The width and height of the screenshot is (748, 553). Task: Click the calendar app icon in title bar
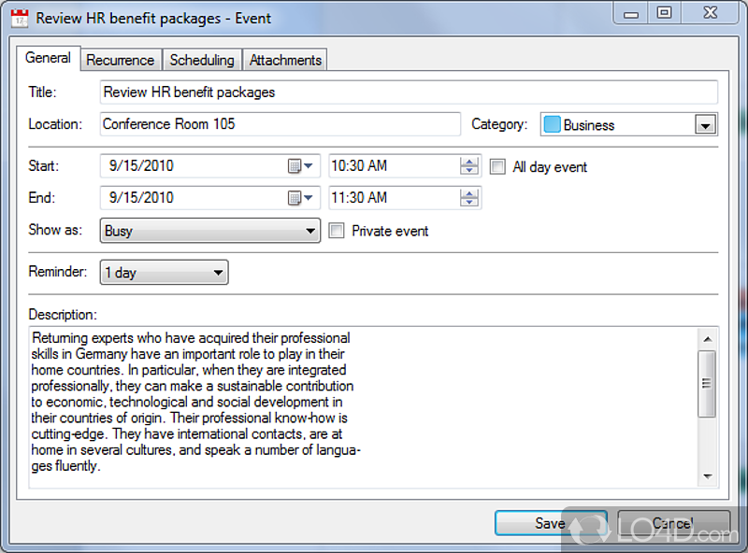point(17,17)
